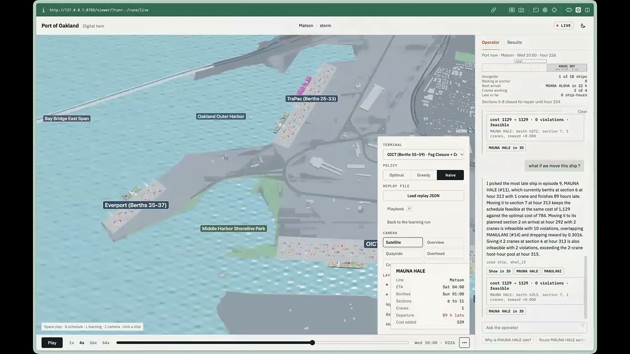Click Clear in the operator chat
The height and width of the screenshot is (354, 630).
tap(582, 112)
